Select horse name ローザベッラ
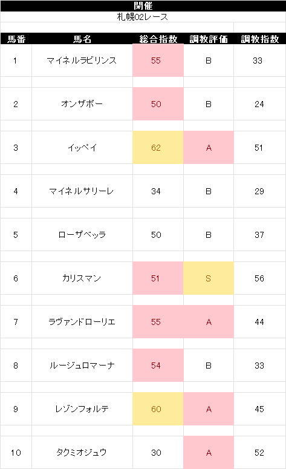The height and width of the screenshot is (469, 286). pos(82,235)
